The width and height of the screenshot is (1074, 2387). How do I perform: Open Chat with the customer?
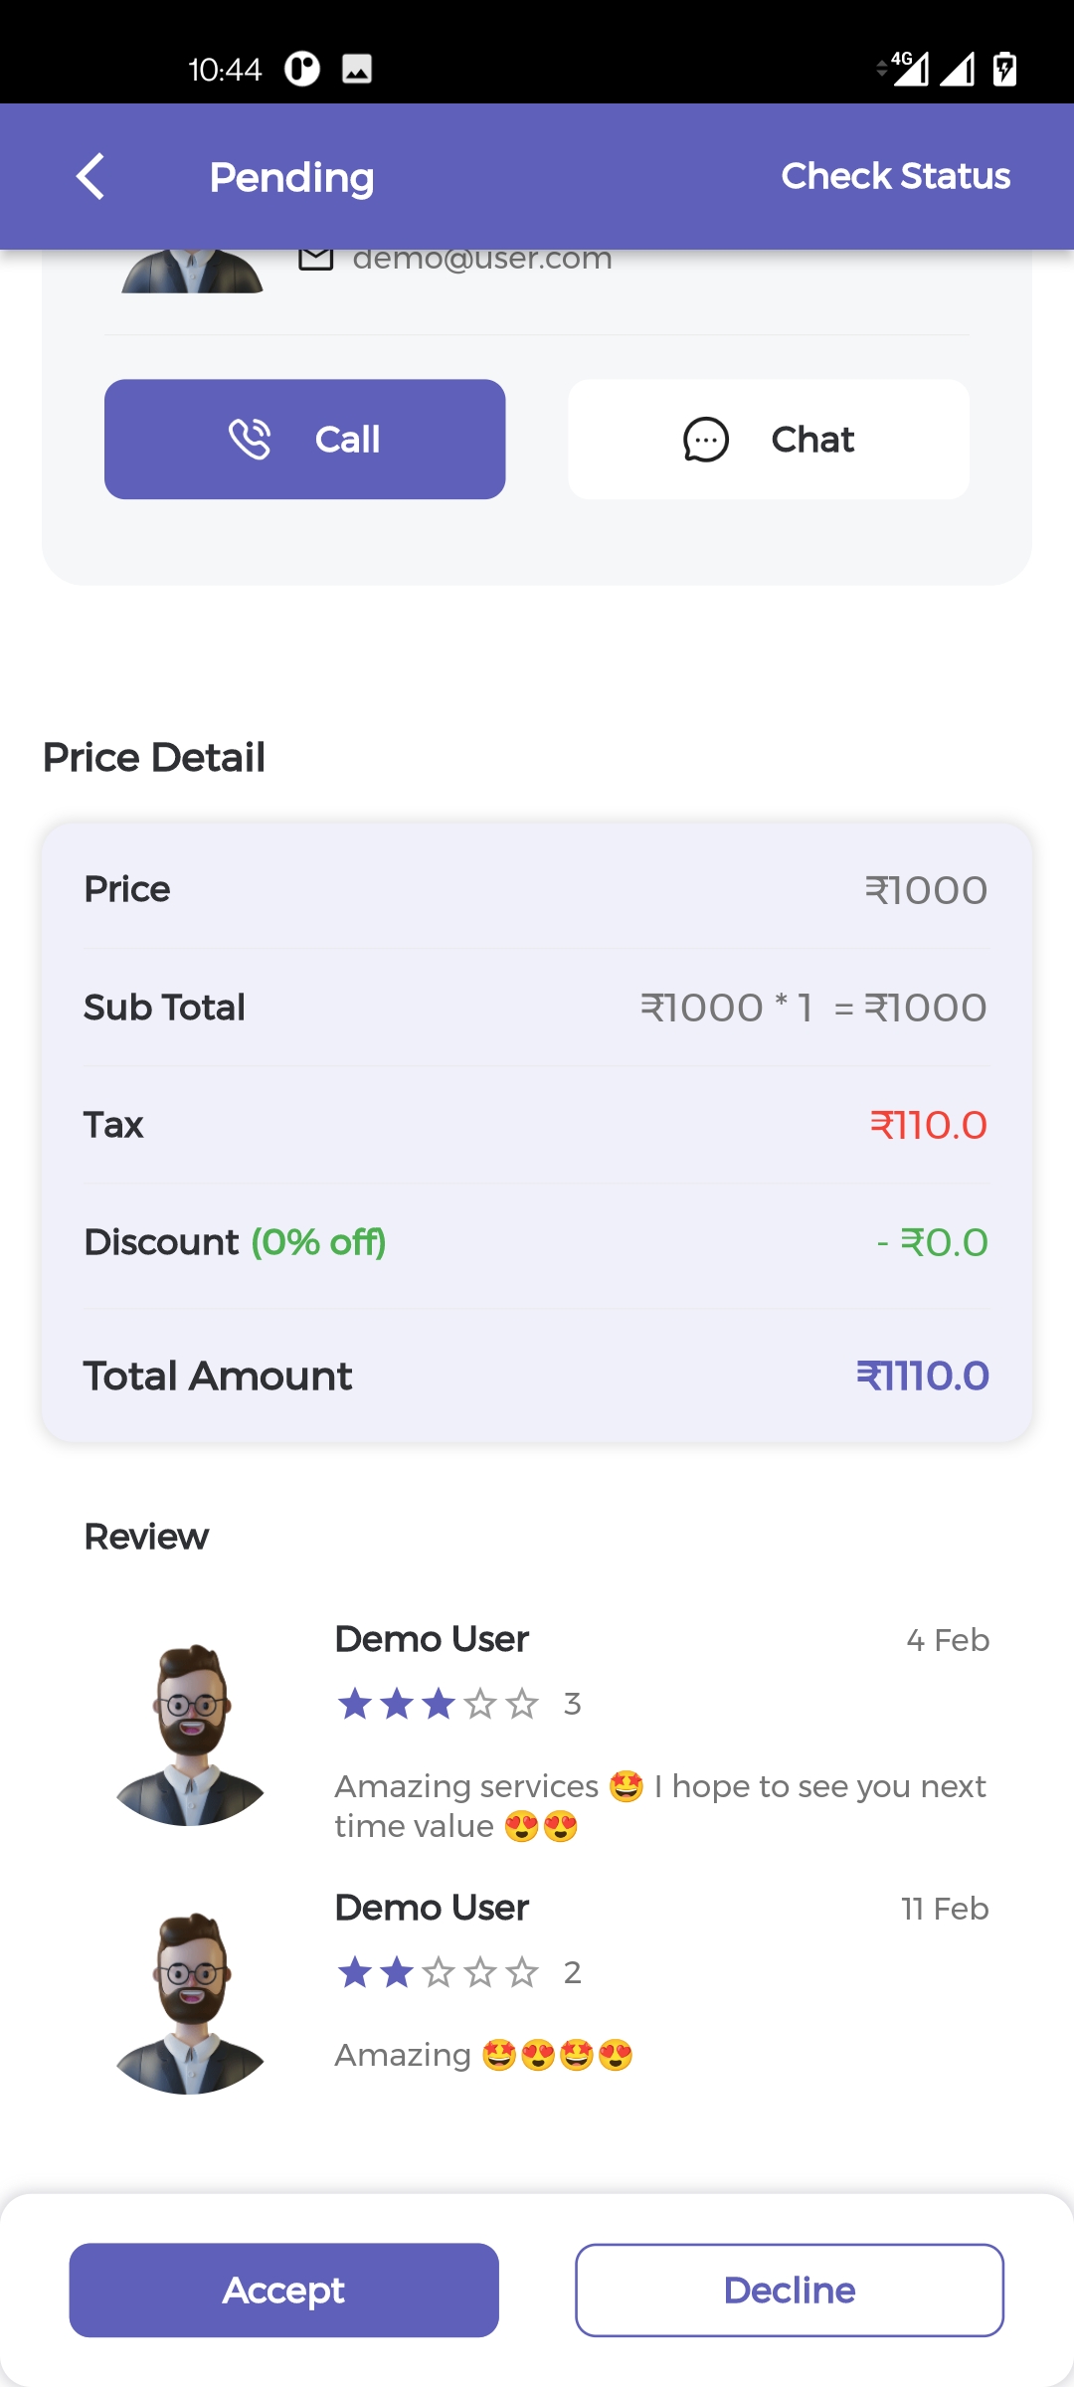769,440
